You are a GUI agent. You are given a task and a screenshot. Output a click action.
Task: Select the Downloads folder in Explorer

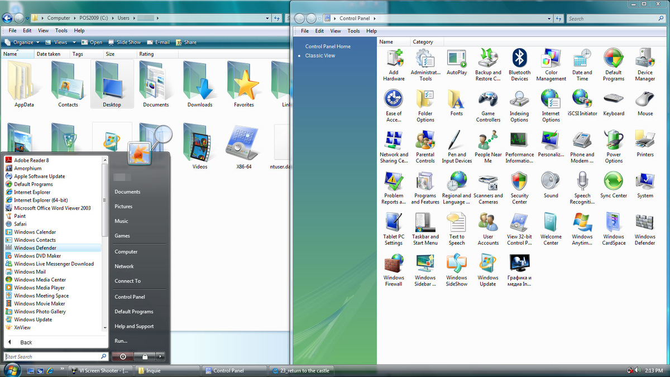(200, 84)
